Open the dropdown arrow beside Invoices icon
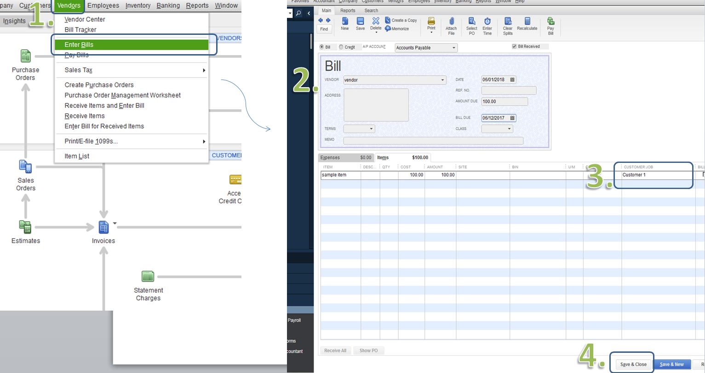Screen dimensions: 705x373 (x=115, y=223)
